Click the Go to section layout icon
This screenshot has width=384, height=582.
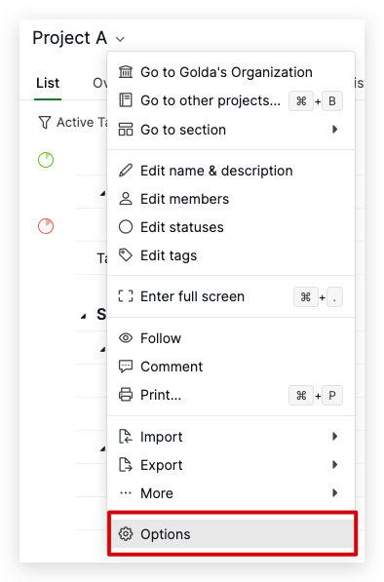click(x=126, y=130)
